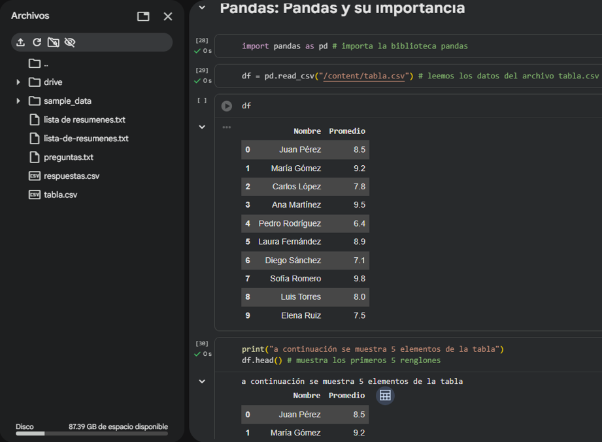Collapse the df.head() output chevron
This screenshot has width=602, height=442.
(202, 381)
